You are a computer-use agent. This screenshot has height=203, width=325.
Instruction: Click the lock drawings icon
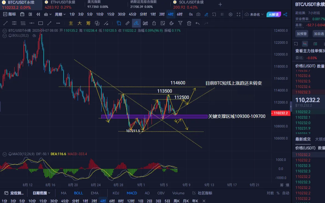(x=154, y=23)
